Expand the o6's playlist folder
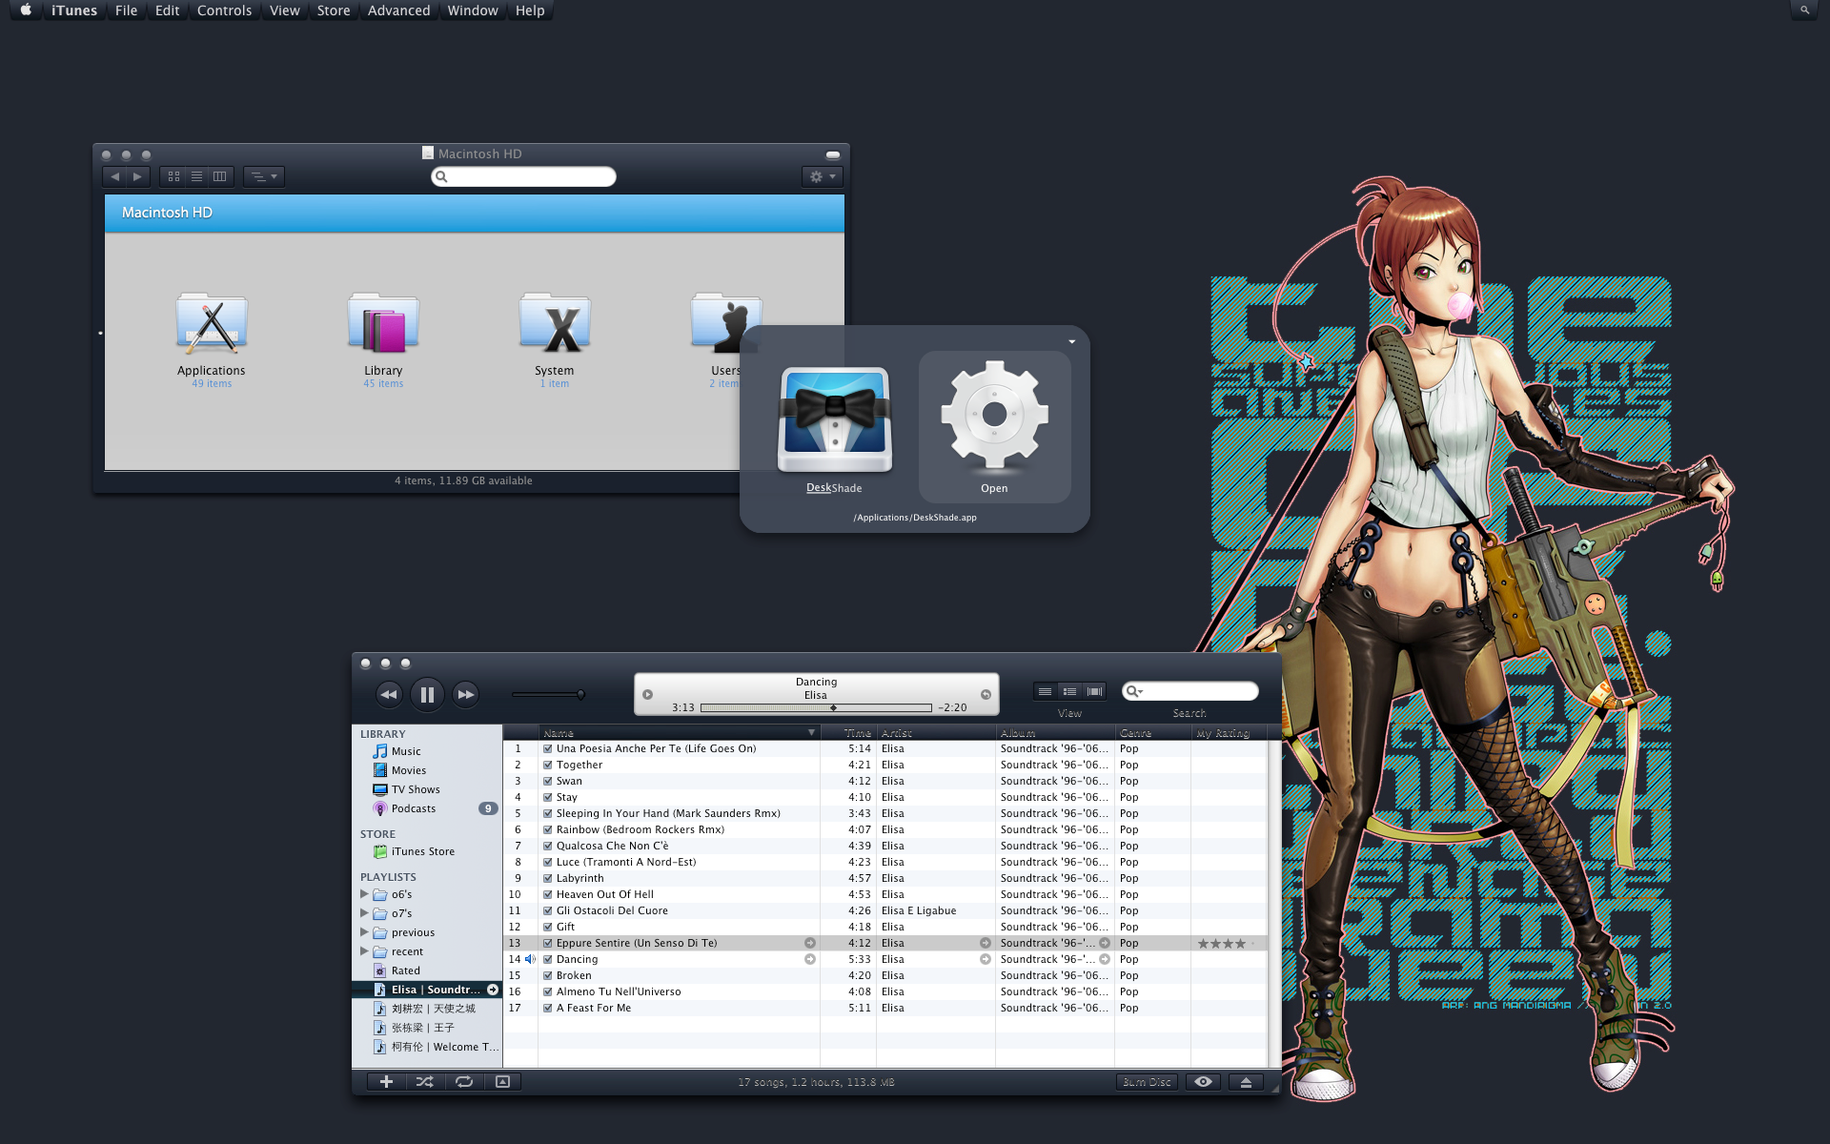The width and height of the screenshot is (1830, 1144). [x=364, y=894]
